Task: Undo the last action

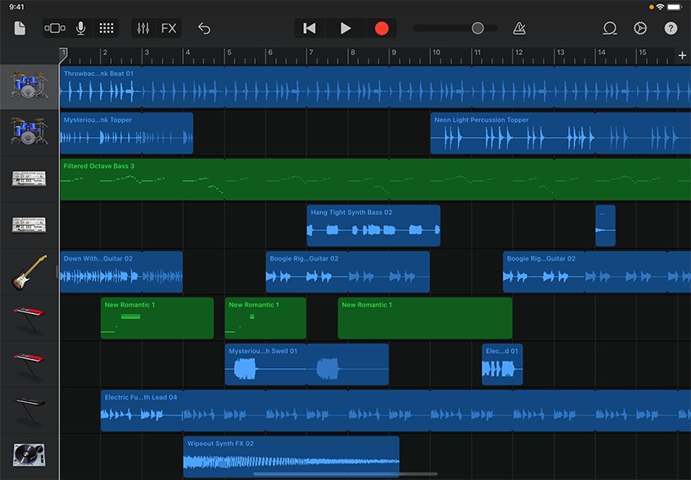Action: 204,28
